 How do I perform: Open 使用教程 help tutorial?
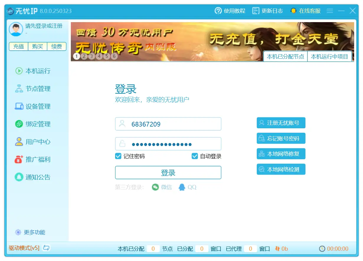230,11
